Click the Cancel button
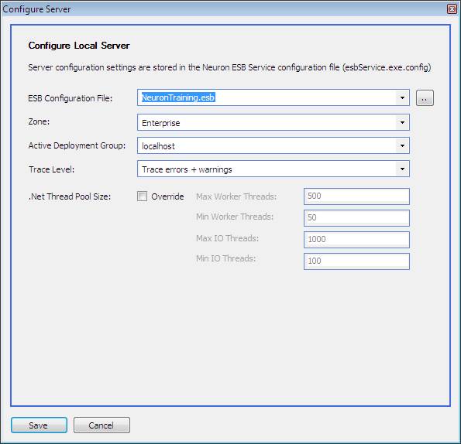The height and width of the screenshot is (444, 461). pos(101,425)
